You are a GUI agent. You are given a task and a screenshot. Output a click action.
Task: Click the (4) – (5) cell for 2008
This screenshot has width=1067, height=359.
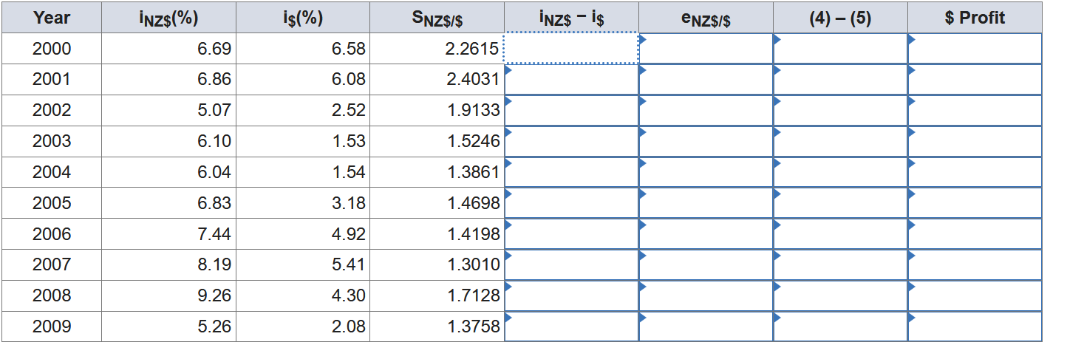(x=840, y=295)
